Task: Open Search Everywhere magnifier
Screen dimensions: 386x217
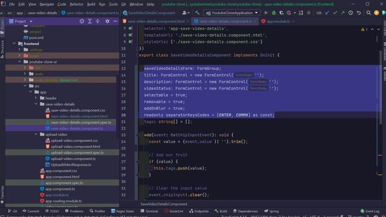Action: point(369,13)
